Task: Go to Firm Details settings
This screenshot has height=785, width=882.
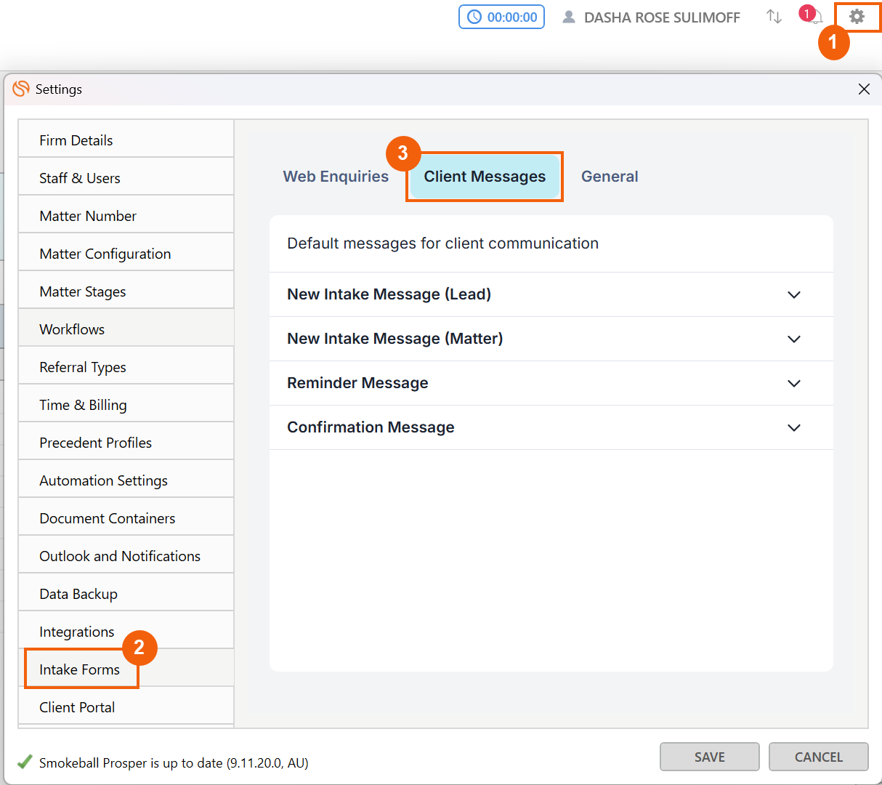Action: pos(76,140)
